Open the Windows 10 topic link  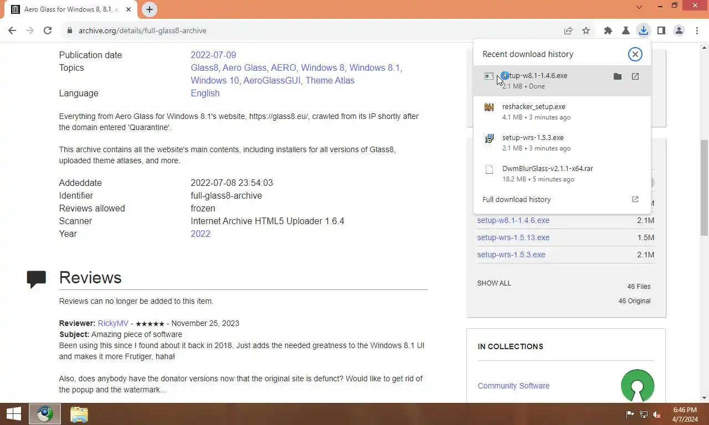(x=215, y=80)
